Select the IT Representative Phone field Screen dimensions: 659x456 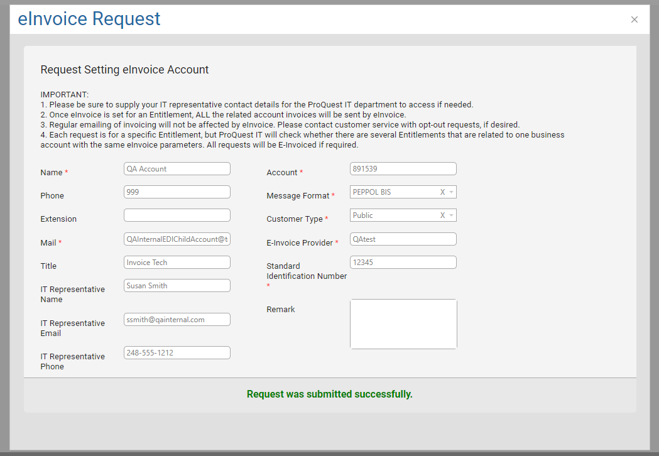[x=177, y=352]
